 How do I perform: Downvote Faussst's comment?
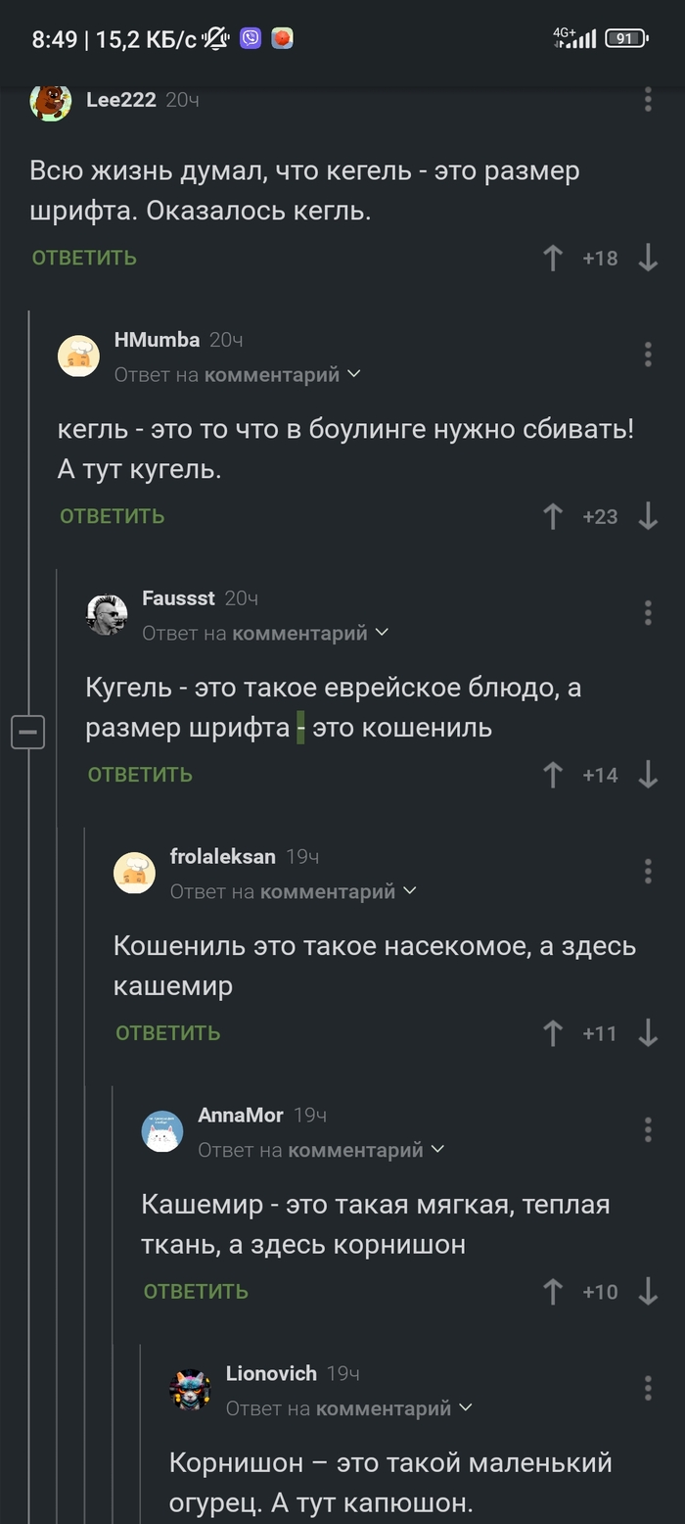[648, 776]
